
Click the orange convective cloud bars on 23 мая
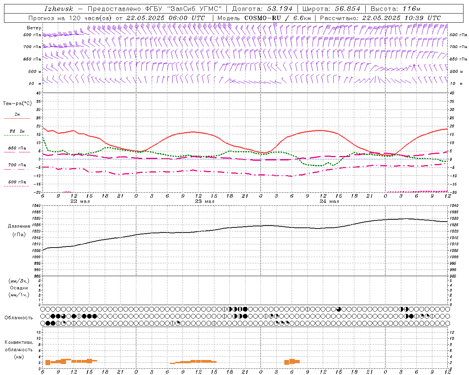tap(193, 362)
